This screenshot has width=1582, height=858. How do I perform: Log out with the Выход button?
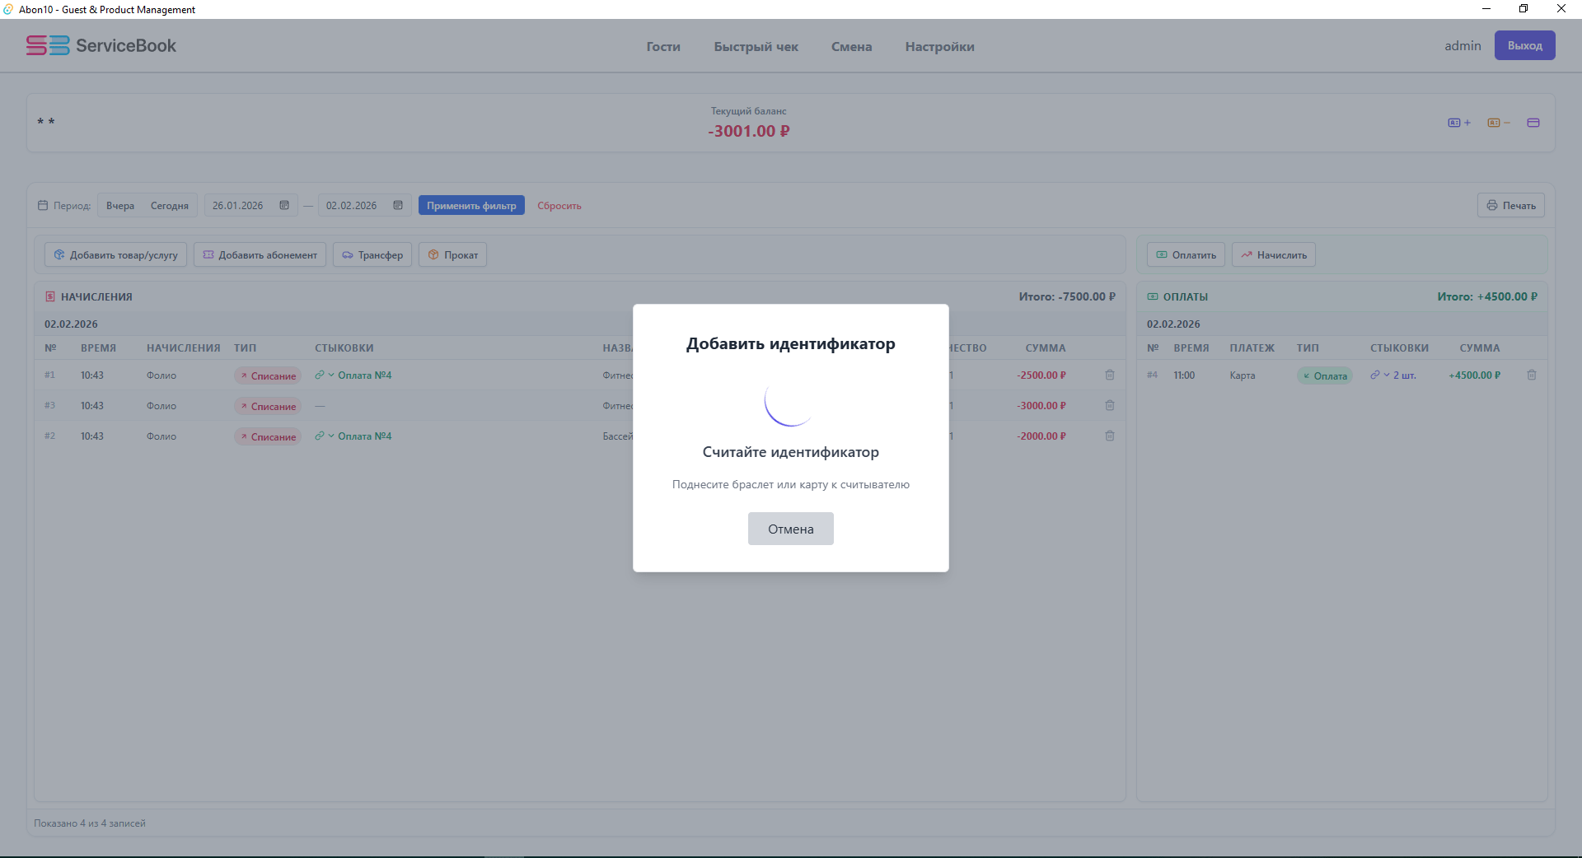1524,45
